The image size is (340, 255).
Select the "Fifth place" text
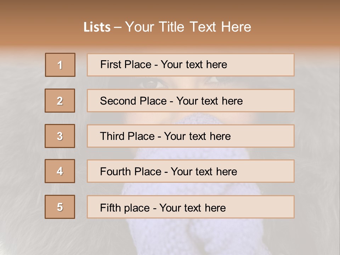[x=125, y=208]
